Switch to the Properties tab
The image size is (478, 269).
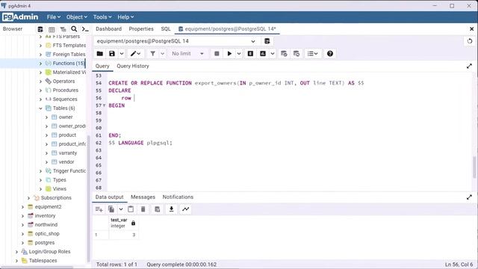coord(141,29)
